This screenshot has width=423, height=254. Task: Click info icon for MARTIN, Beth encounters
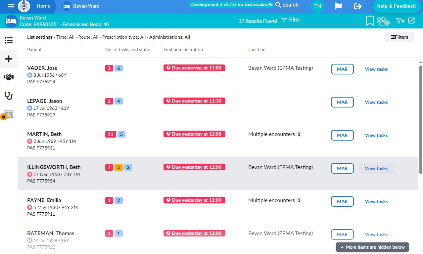click(x=299, y=134)
